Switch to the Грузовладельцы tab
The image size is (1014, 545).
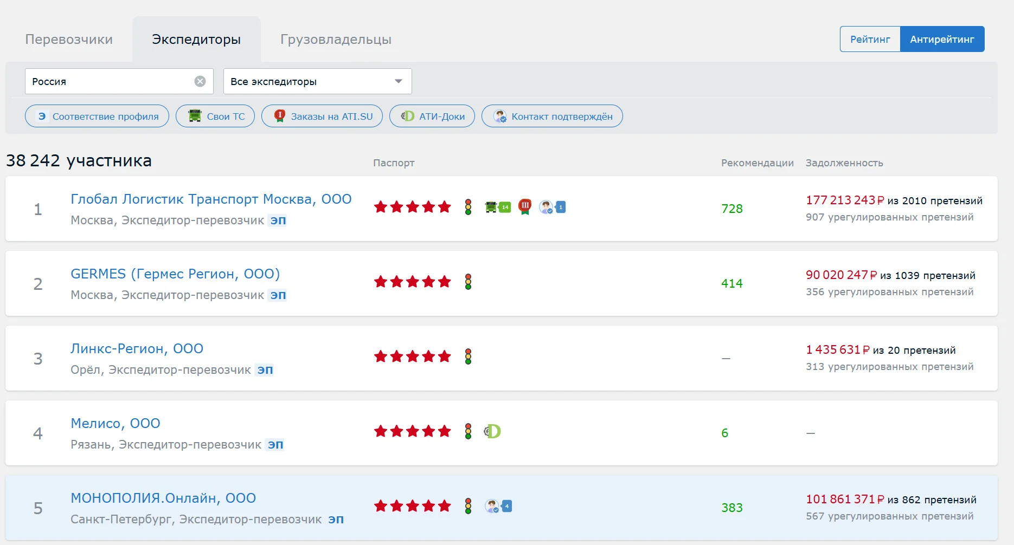tap(336, 40)
